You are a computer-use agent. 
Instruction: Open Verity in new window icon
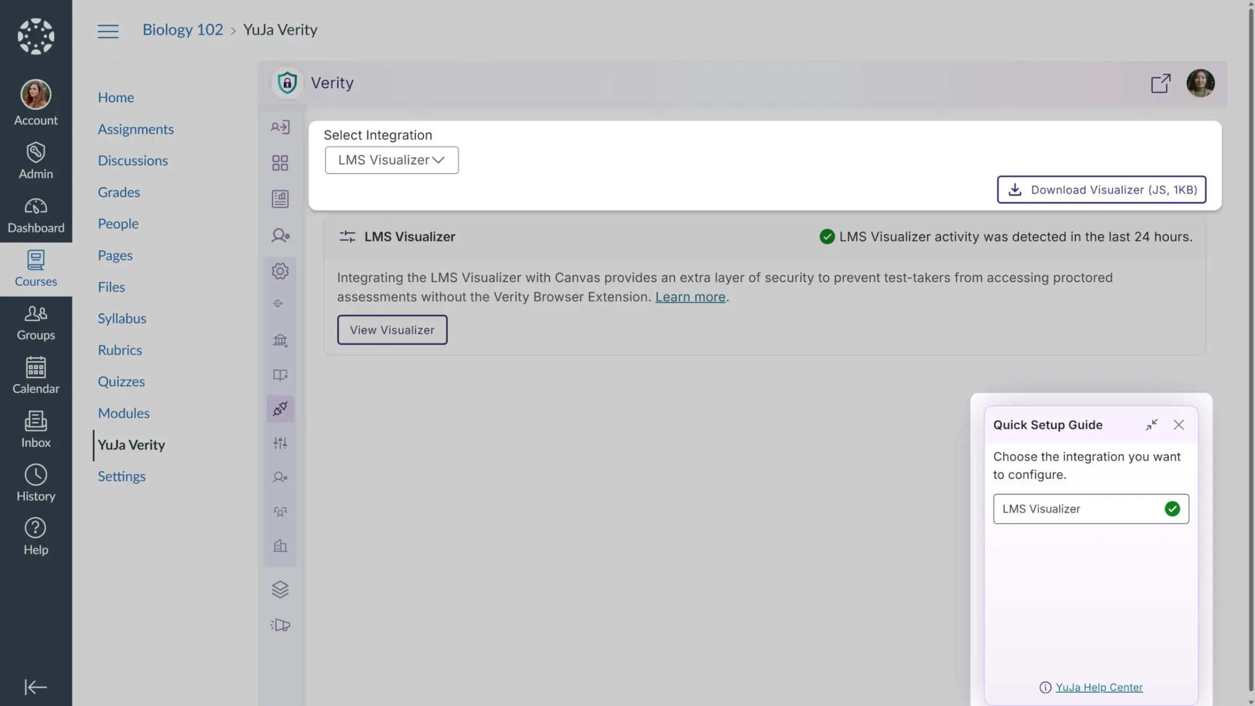pos(1160,83)
